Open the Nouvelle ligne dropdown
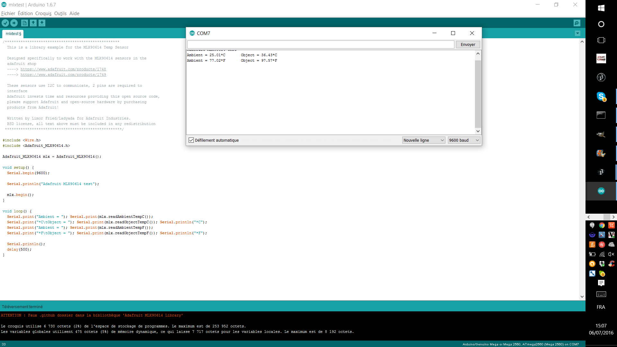Screen dimensions: 617x347 point(424,140)
